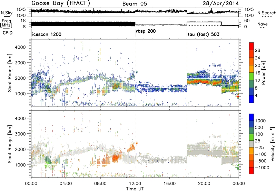This screenshot has height=191, width=276.
Task: Click the '60' tick of Nave axis
Action: (x=247, y=21)
